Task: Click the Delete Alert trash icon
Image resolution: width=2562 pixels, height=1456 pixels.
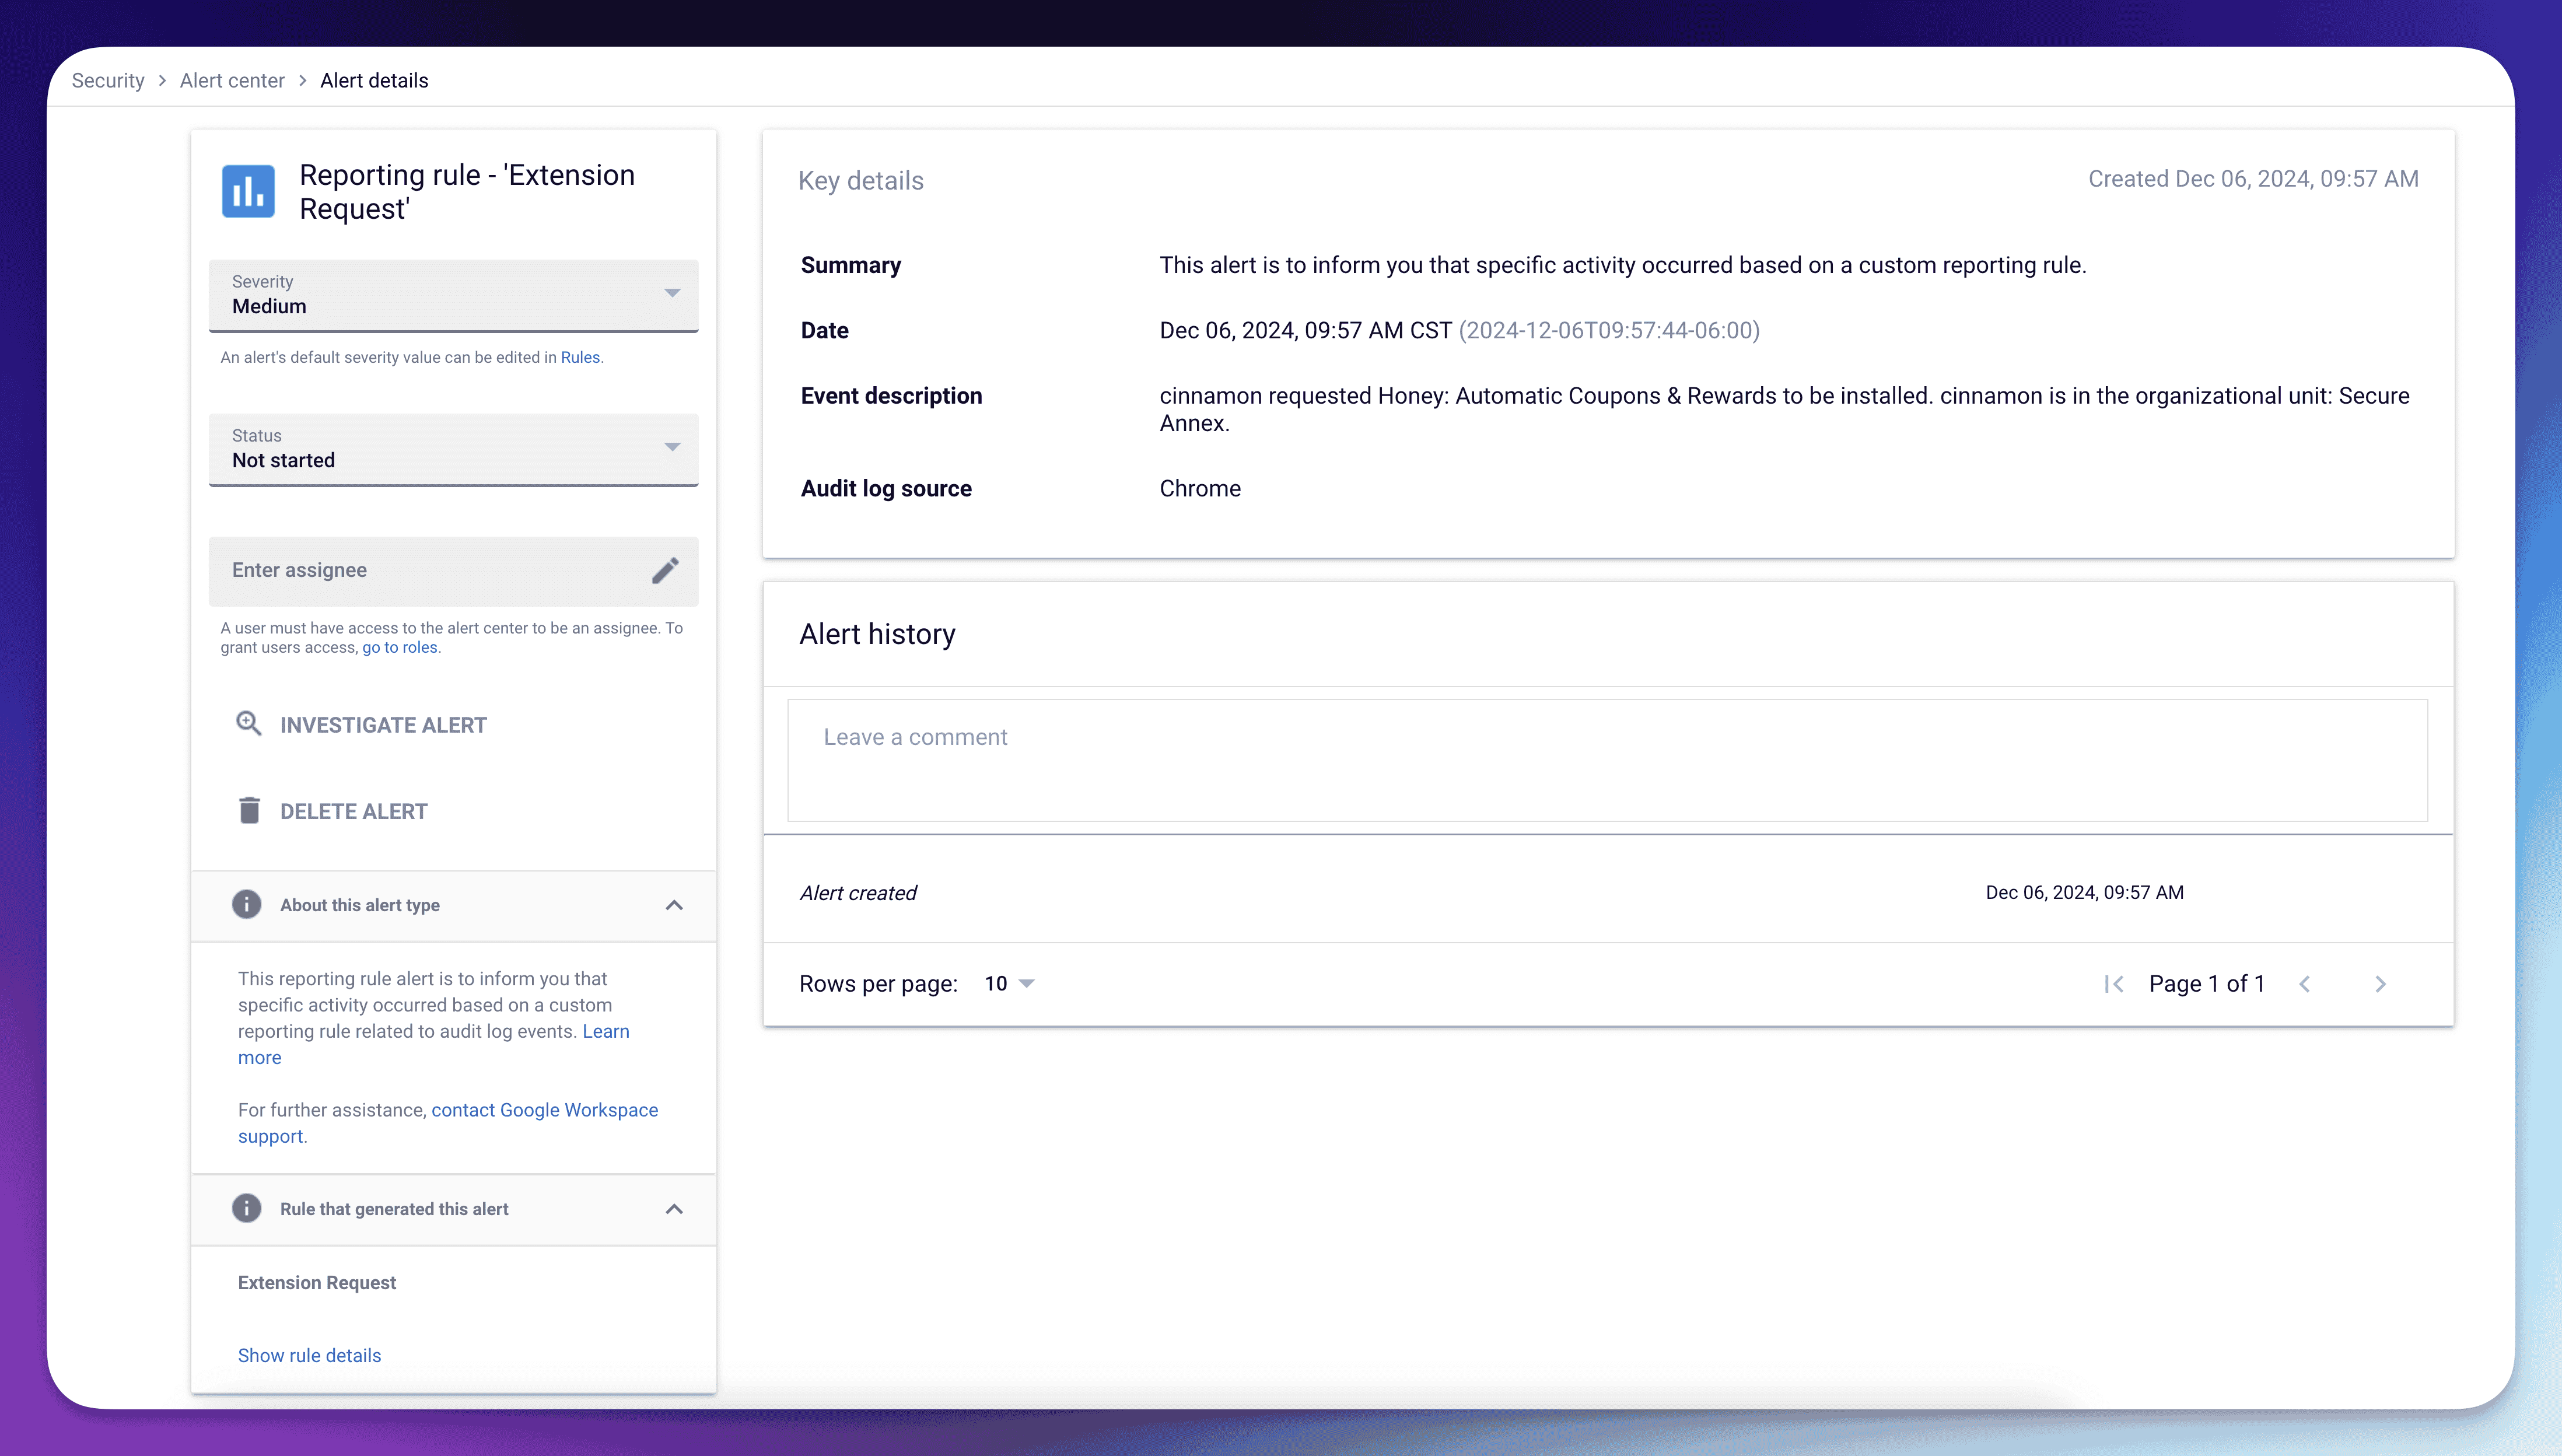Action: (249, 810)
